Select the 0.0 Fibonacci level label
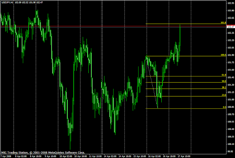This screenshot has height=158, width=235. [224, 107]
